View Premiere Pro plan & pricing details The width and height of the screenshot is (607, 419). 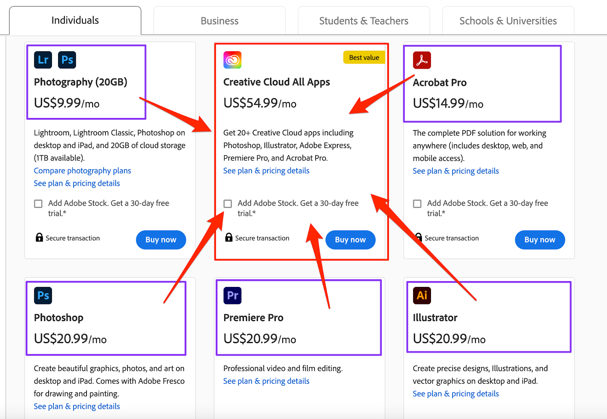coord(266,381)
